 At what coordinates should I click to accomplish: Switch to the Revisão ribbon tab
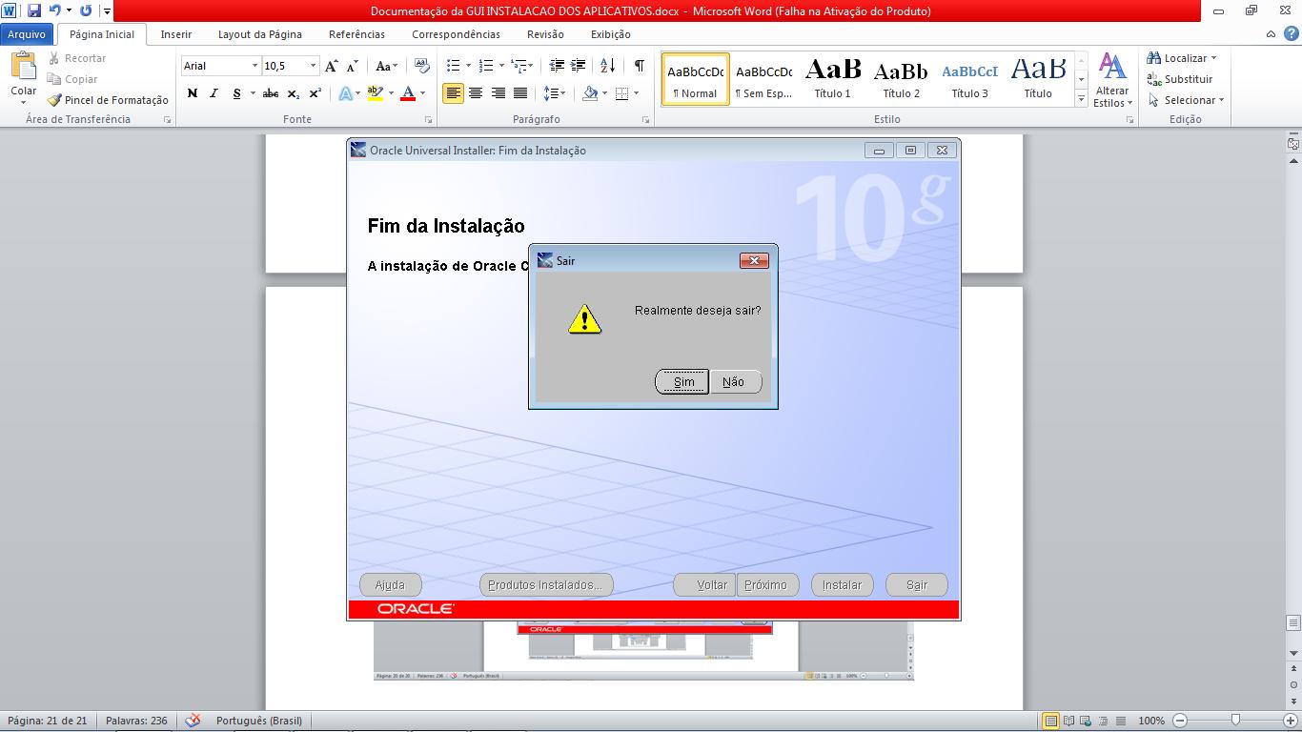tap(543, 33)
